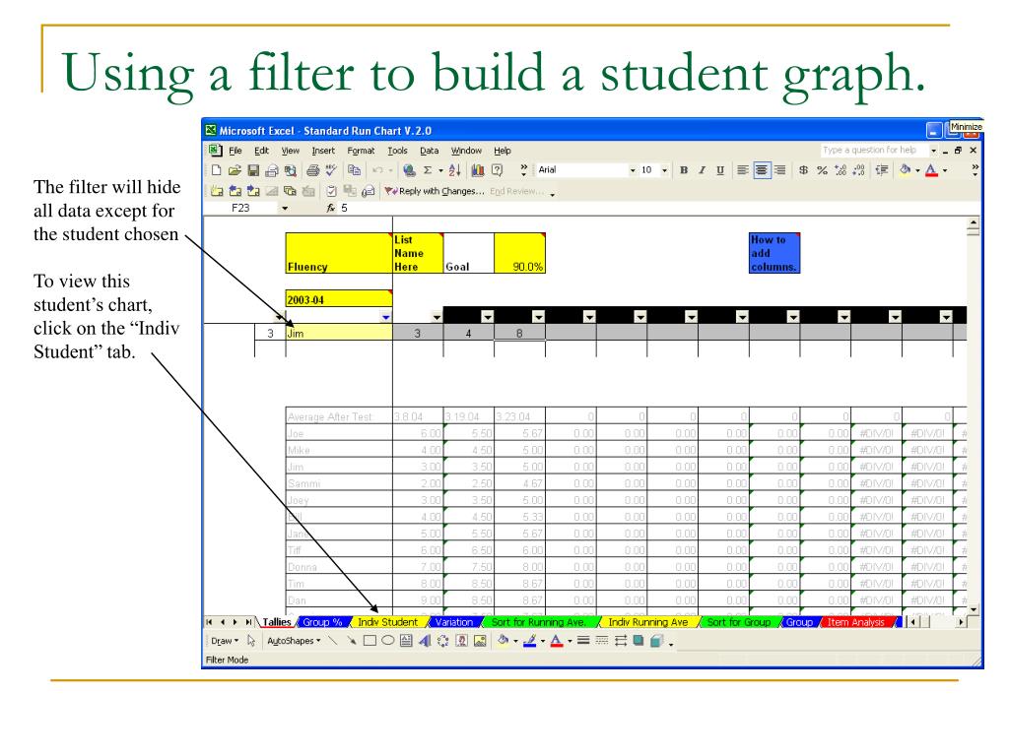Click the vertical scrollbar down arrow

pos(973,608)
